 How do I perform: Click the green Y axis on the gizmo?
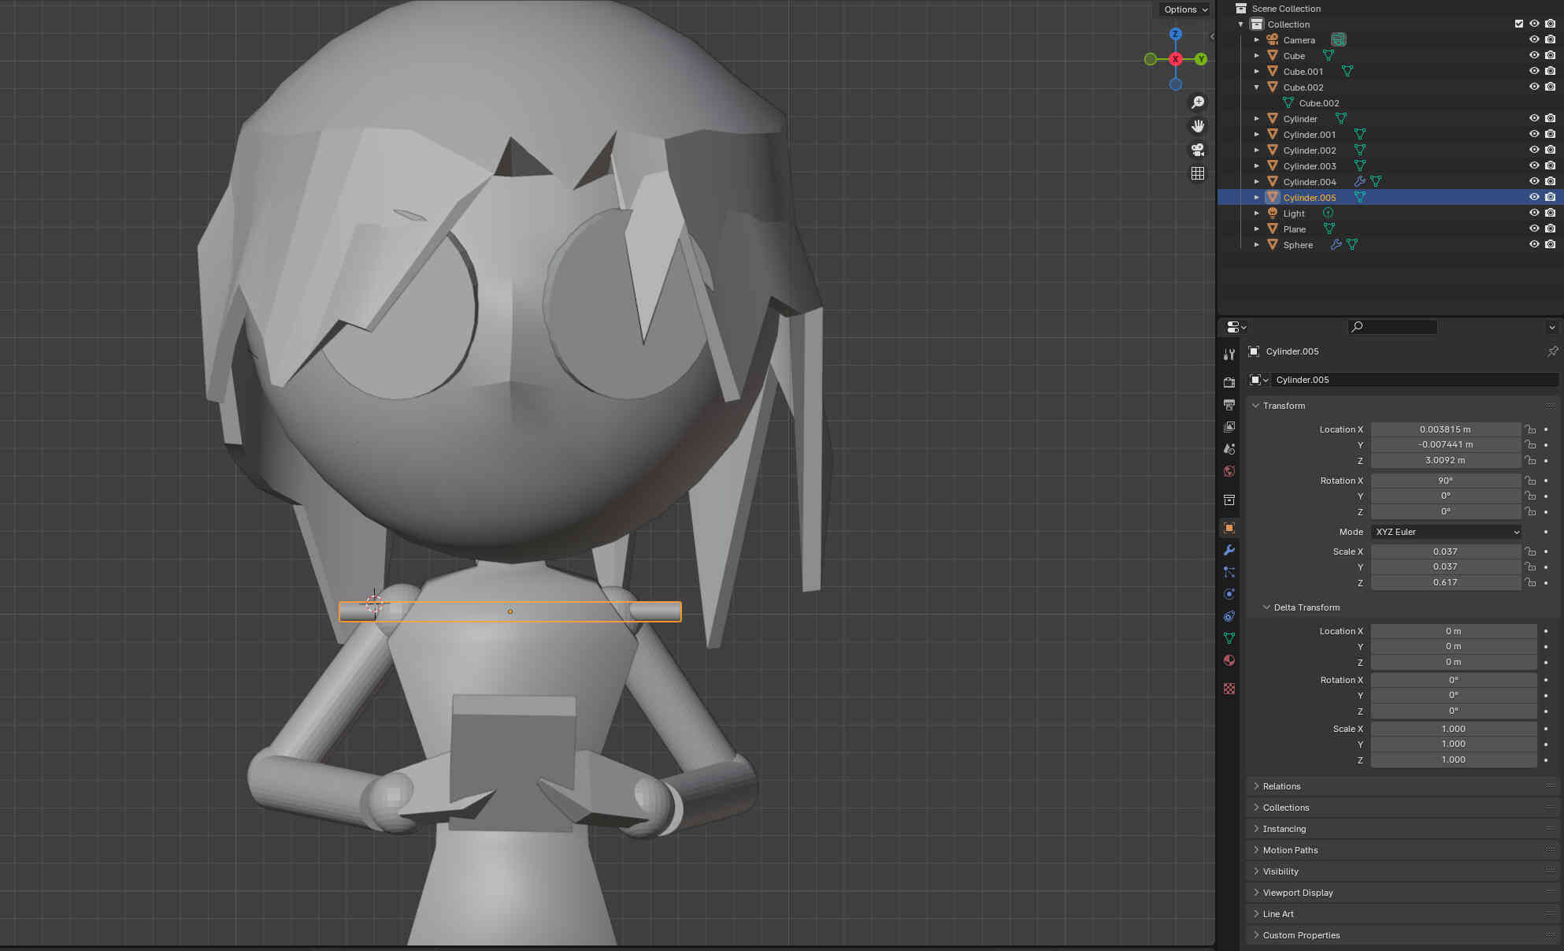[x=1201, y=59]
